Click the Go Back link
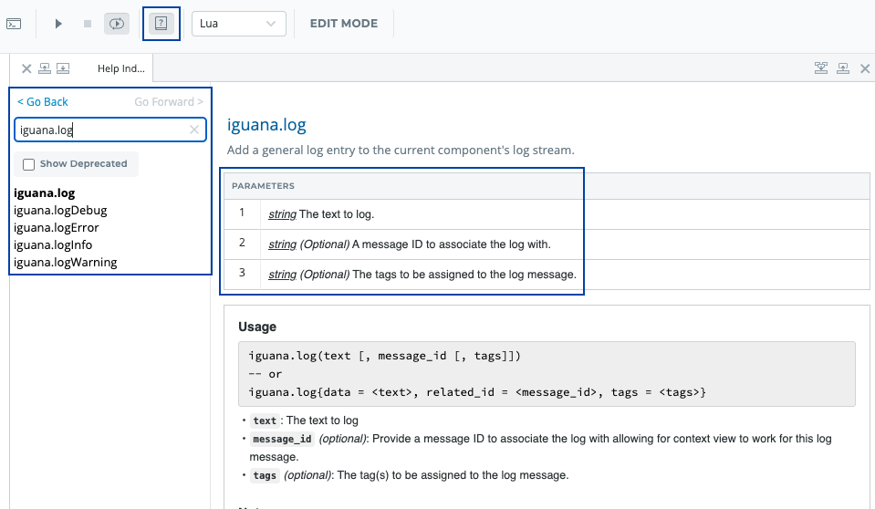This screenshot has width=875, height=509. click(43, 102)
